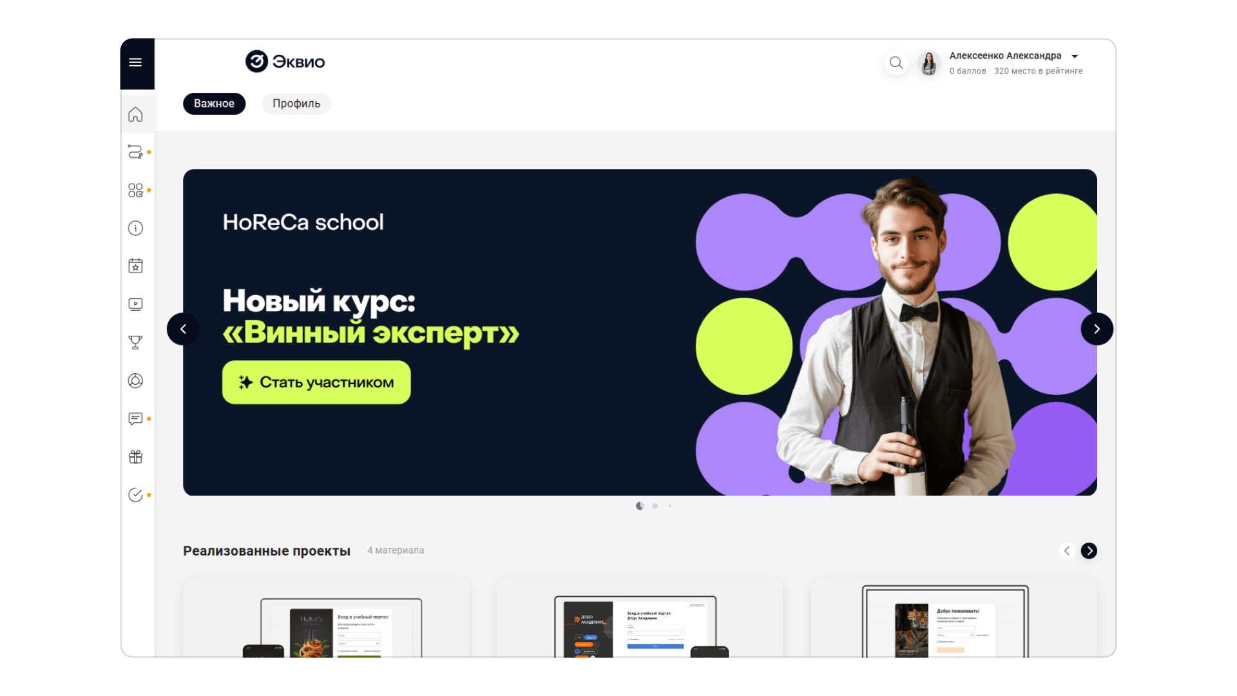Switch to the Профиль tab

(296, 104)
